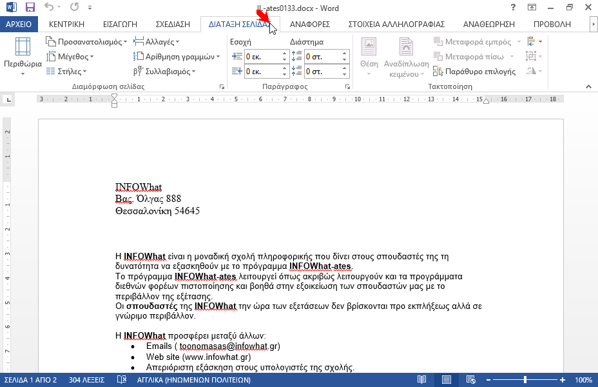The width and height of the screenshot is (598, 387).
Task: Switch to Web Layout view
Action: tap(470, 380)
